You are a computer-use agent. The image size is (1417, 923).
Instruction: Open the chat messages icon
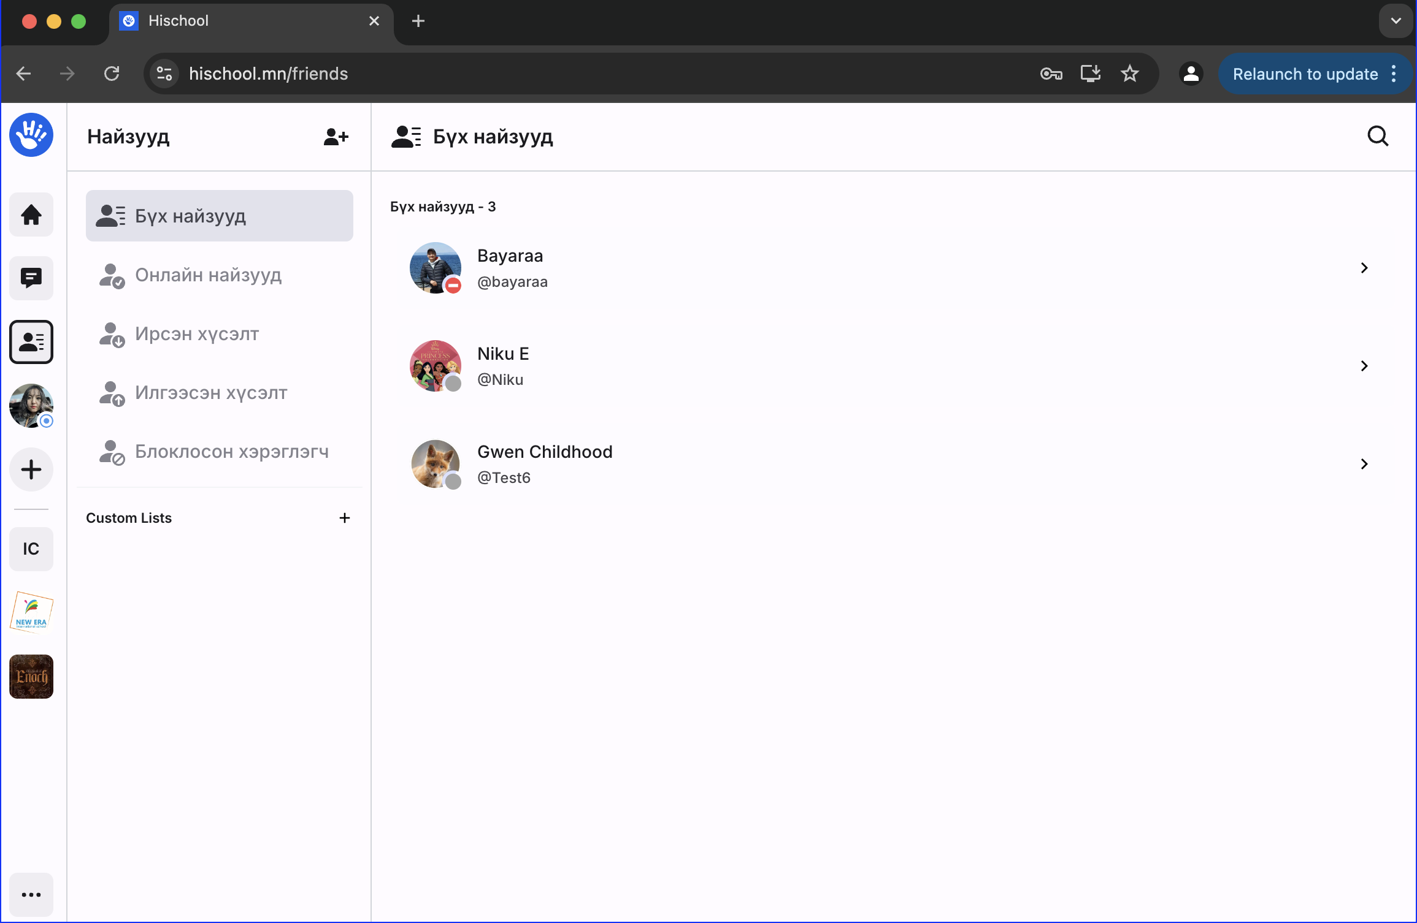click(31, 278)
